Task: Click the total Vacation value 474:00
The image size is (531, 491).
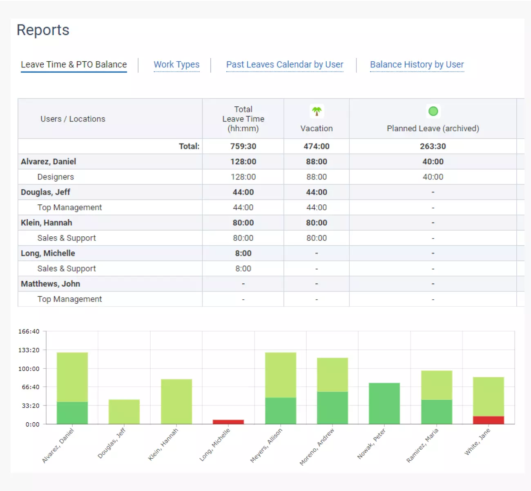Action: coord(317,146)
